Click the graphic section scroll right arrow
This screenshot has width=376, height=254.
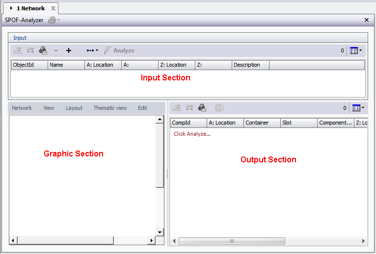tap(151, 240)
